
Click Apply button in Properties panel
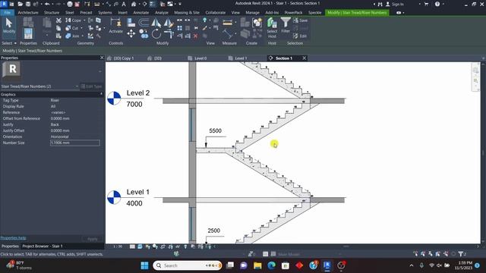click(x=93, y=239)
